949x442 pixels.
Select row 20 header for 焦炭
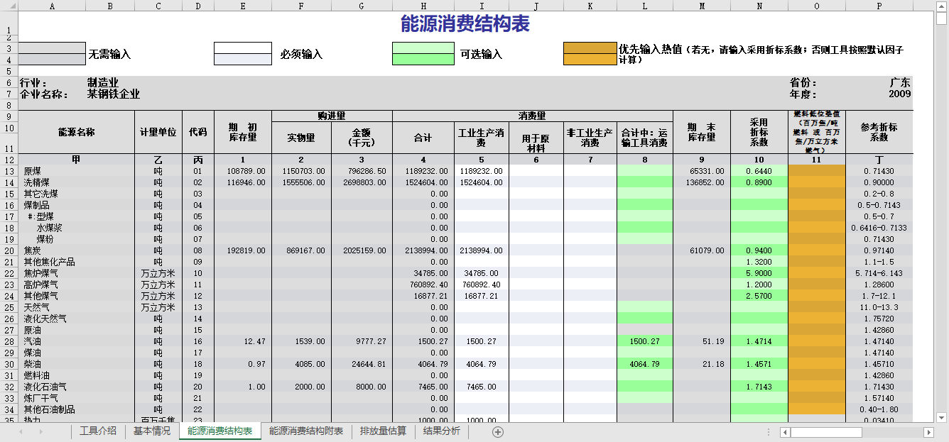click(9, 250)
